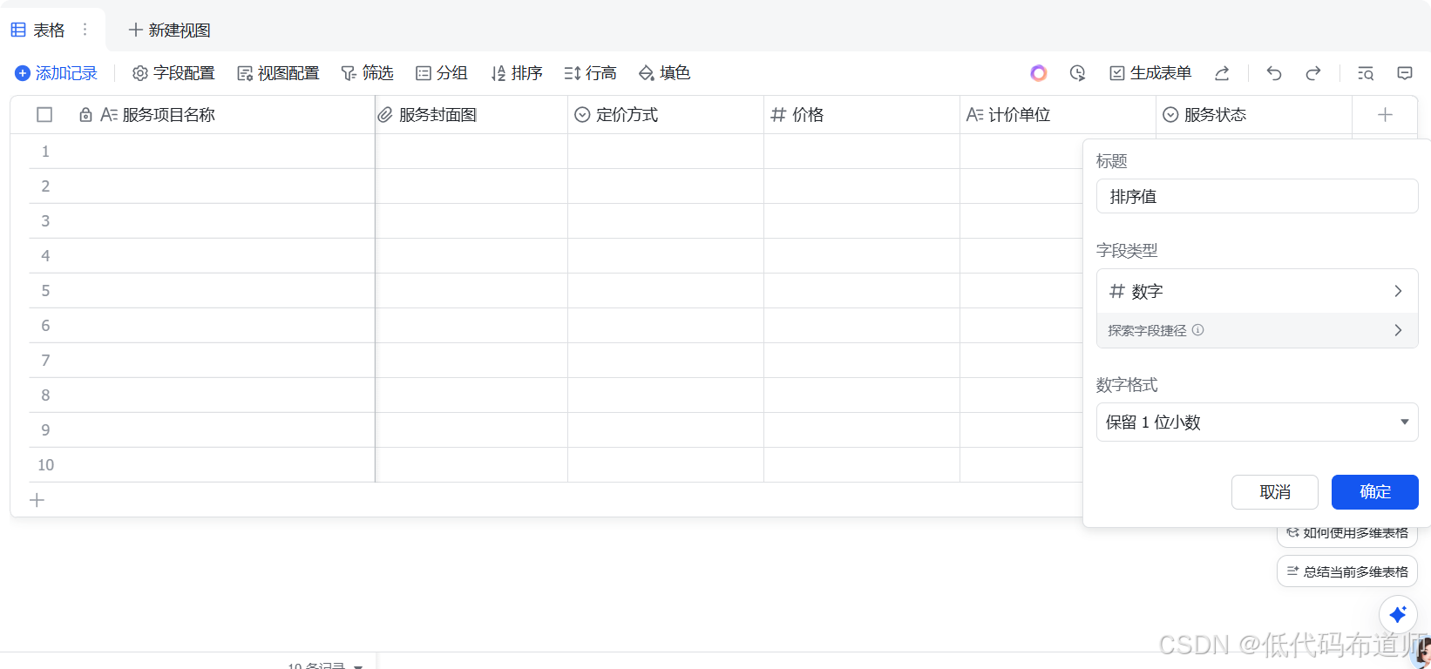Select row number 1
This screenshot has width=1431, height=669.
45,152
